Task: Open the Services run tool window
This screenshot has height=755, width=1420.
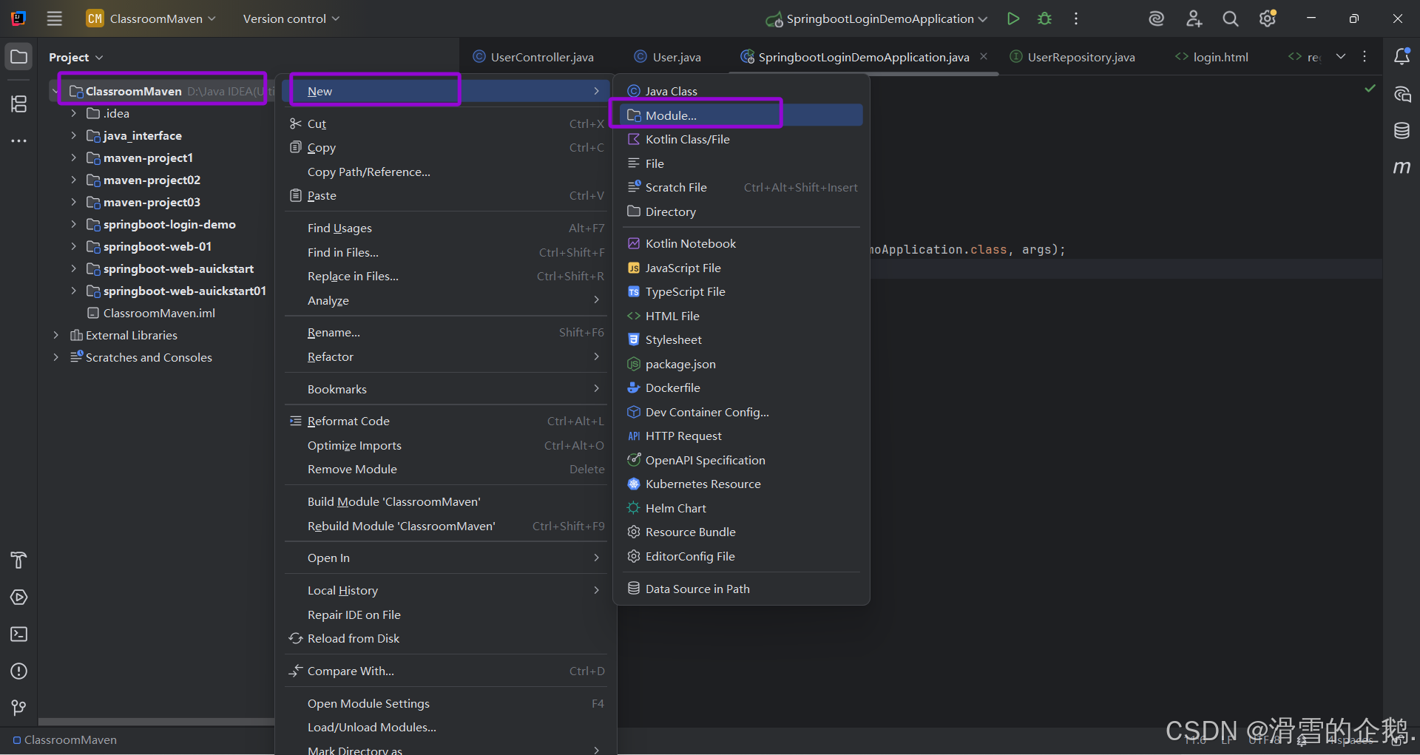Action: [x=19, y=597]
